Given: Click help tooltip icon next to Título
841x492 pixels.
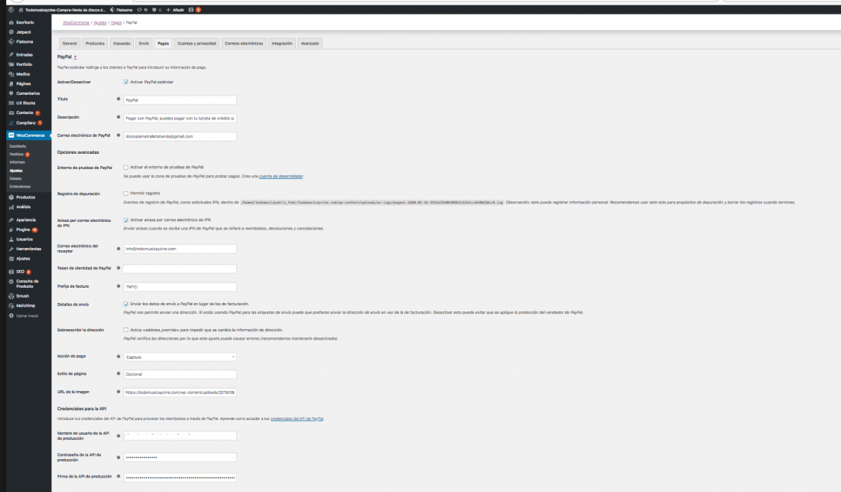Looking at the screenshot, I should pyautogui.click(x=119, y=99).
